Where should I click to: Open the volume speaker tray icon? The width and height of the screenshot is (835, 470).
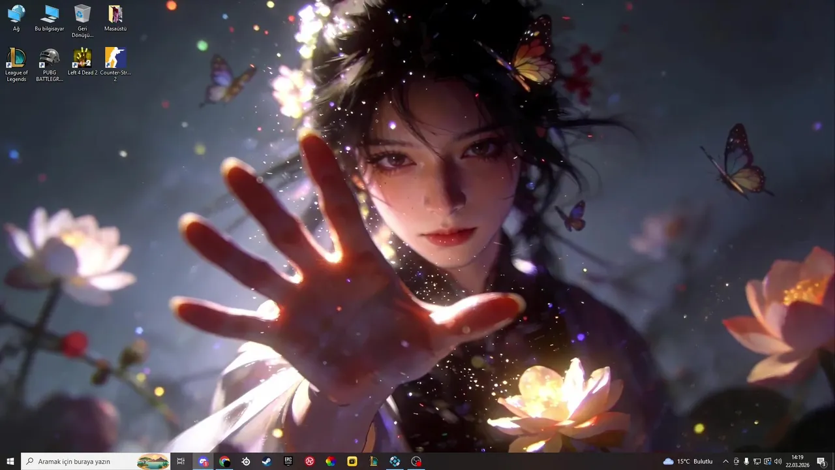click(778, 462)
